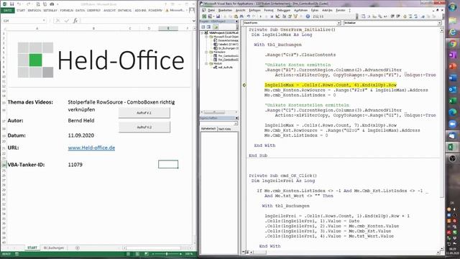Open the Ausführen menu in the VBA editor
The width and height of the screenshot is (460, 259).
300,10
